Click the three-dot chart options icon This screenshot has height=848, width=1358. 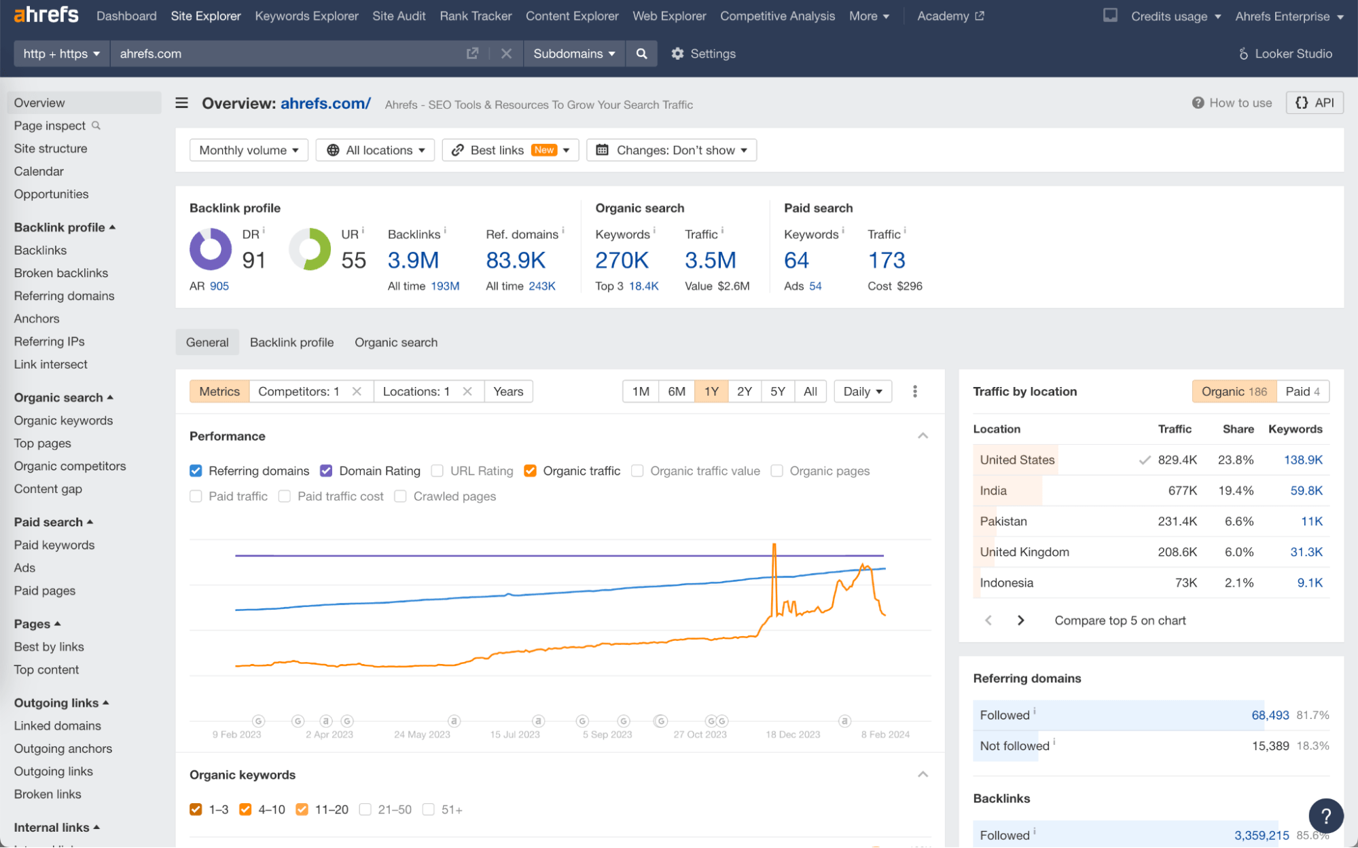coord(915,391)
